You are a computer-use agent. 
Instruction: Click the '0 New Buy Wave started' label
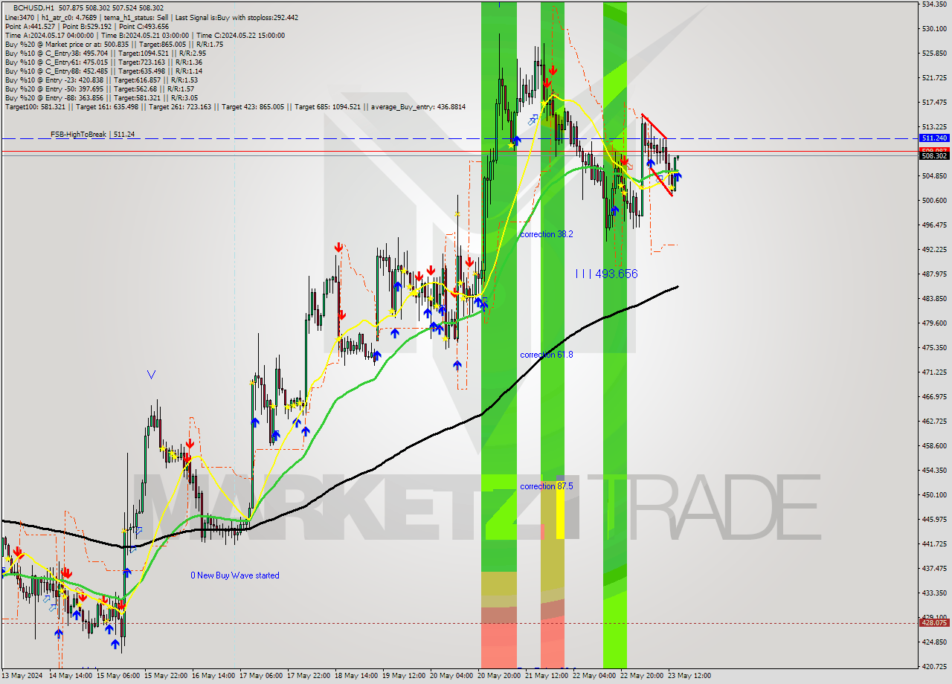point(235,575)
